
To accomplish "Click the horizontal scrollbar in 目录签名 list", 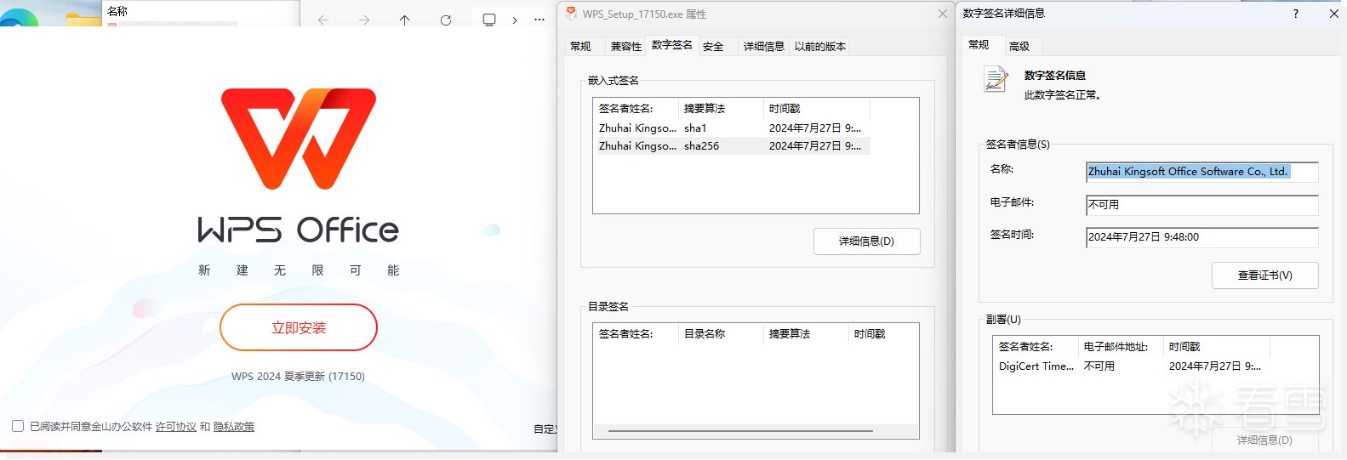I will point(740,431).
